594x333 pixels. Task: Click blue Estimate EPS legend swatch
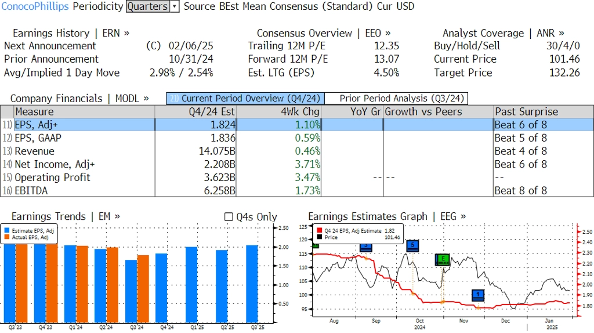point(7,230)
